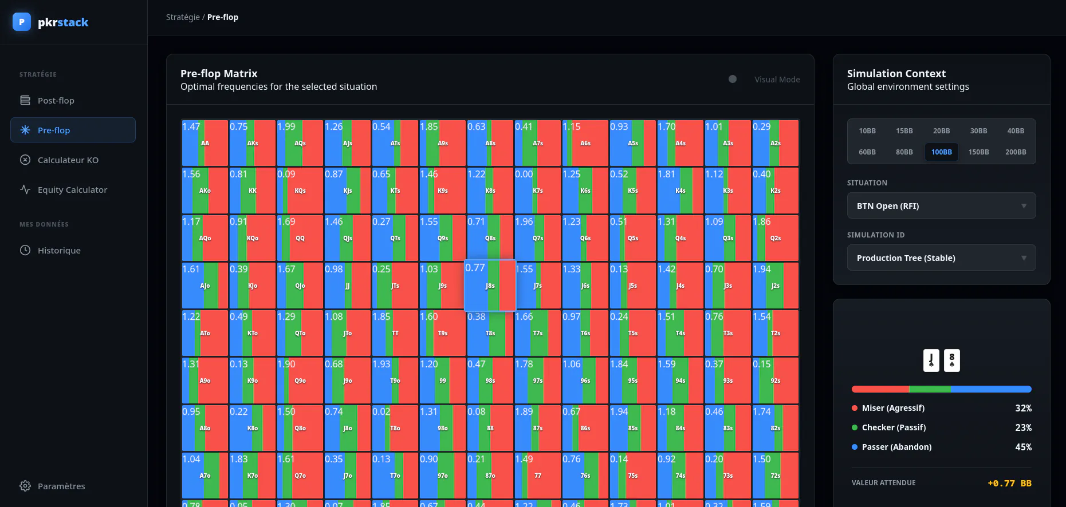Click the pkrstack brand name

(63, 22)
